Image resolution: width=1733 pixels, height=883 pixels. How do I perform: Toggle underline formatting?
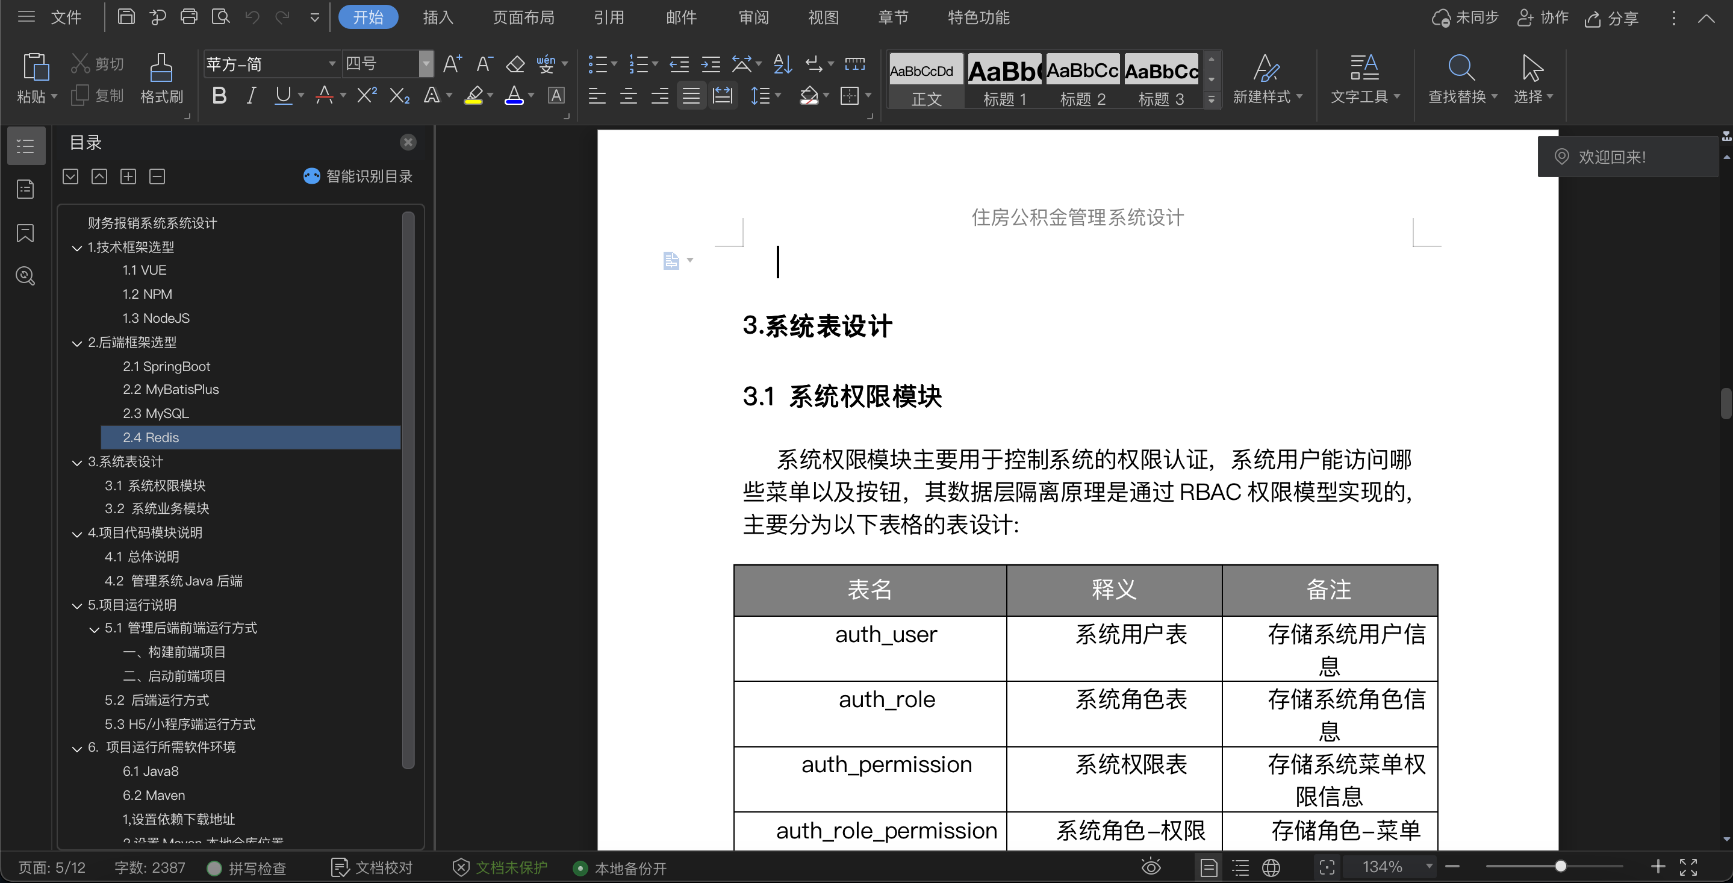(x=283, y=96)
